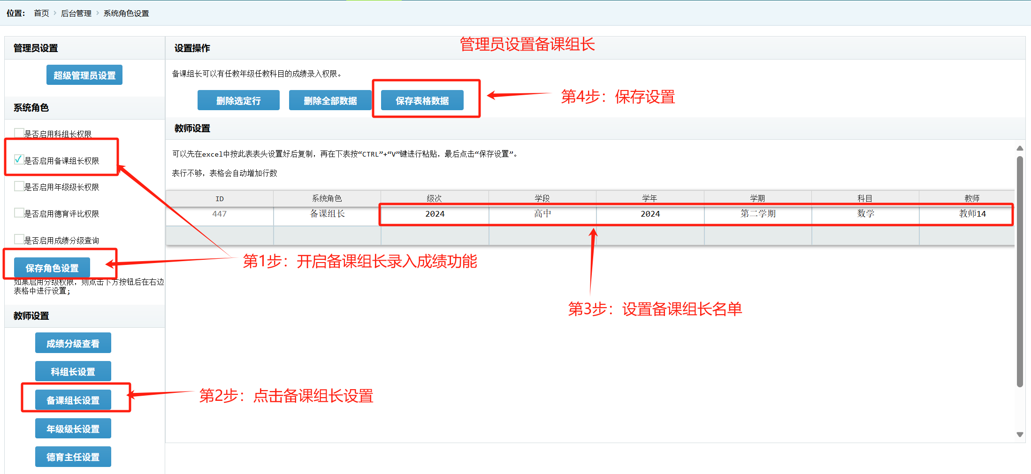Select the 科目 cell containing 数学
The height and width of the screenshot is (474, 1031).
pos(865,214)
